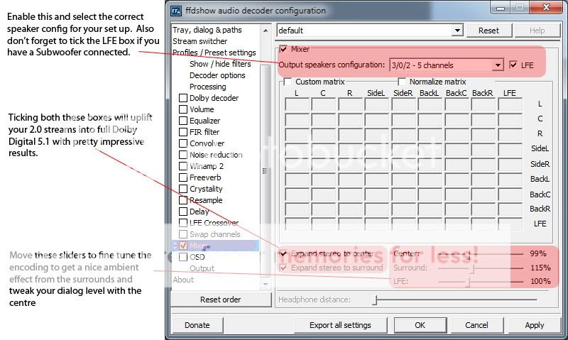Click the Headphone distance slider
568x340 pixels.
[x=454, y=300]
